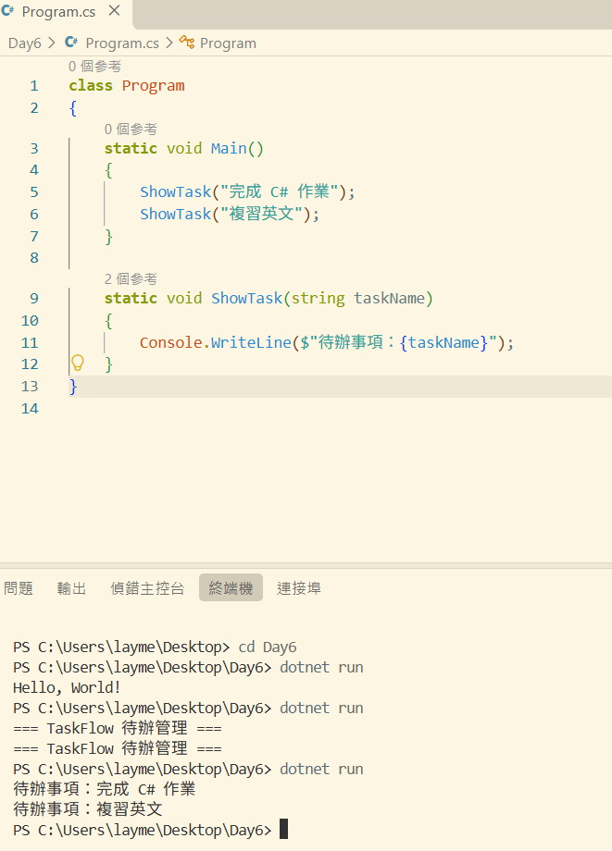Click line number 14 in the gutter
This screenshot has height=851, width=612.
click(30, 408)
